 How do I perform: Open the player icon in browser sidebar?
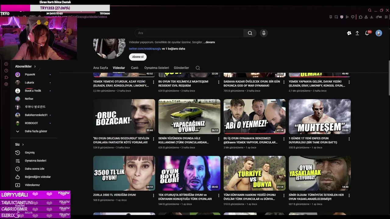[6, 64]
